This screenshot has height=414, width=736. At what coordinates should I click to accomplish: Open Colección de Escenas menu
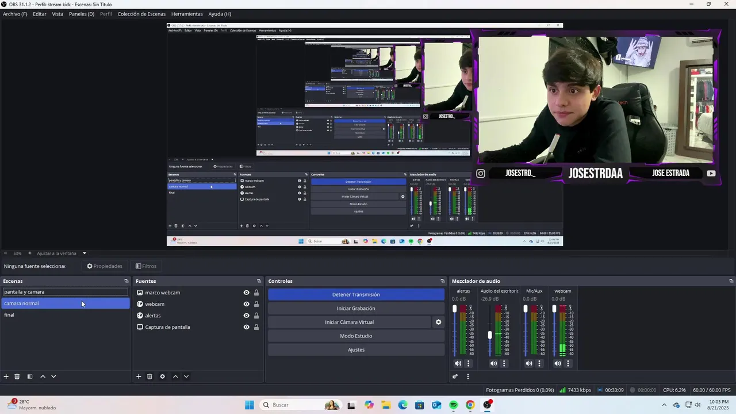[141, 14]
